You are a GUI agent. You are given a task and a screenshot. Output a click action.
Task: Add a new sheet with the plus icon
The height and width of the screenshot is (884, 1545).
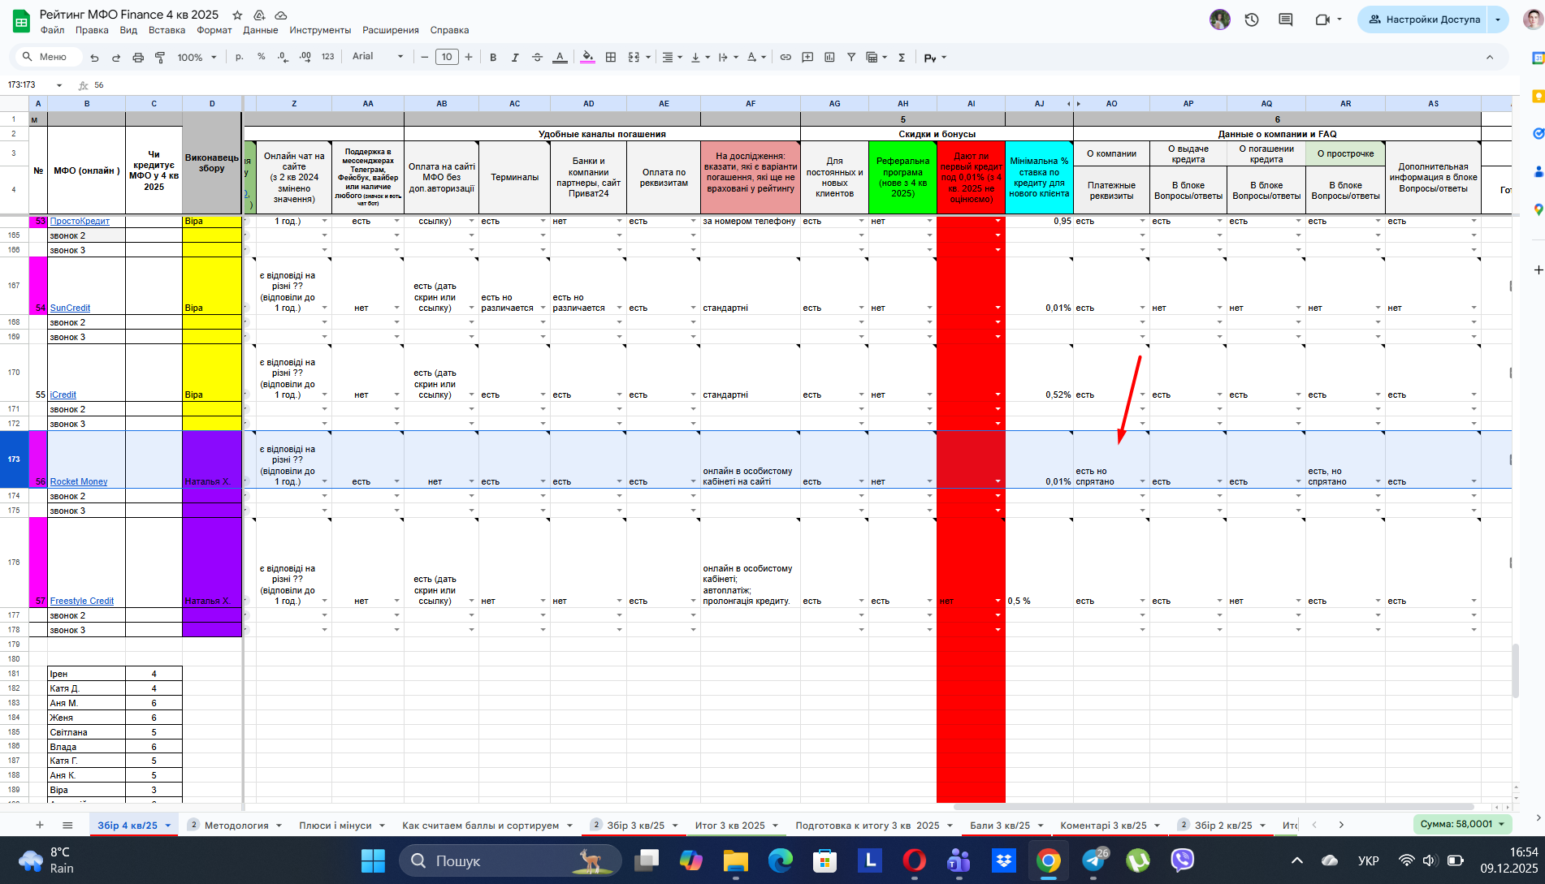point(39,825)
